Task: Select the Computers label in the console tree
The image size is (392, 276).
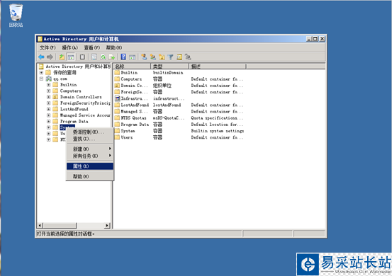Action: click(70, 91)
